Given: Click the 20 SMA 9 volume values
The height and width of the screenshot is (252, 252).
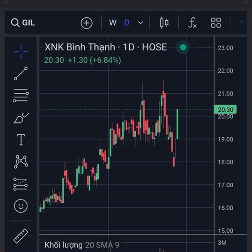Looking at the screenshot, I should (x=102, y=245).
